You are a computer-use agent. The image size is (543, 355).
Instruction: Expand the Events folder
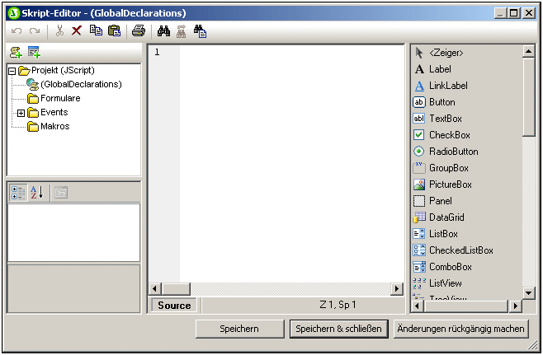[21, 113]
